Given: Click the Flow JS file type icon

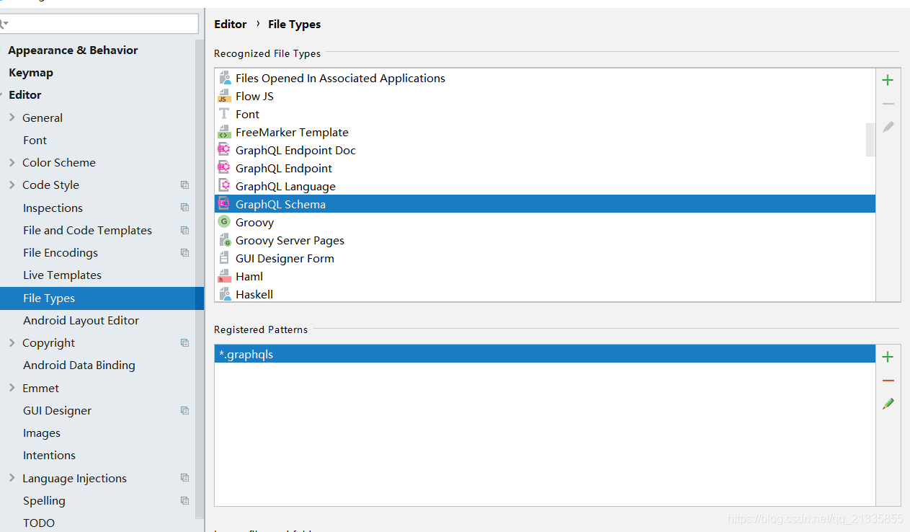Looking at the screenshot, I should pyautogui.click(x=224, y=96).
